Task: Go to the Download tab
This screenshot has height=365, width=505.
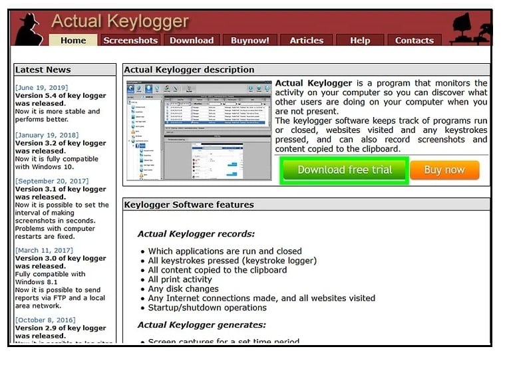Action: click(x=192, y=41)
